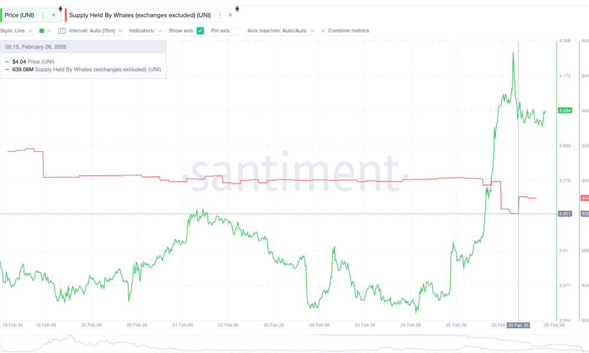
Task: Click the interval ruler icon
Action: [x=62, y=31]
